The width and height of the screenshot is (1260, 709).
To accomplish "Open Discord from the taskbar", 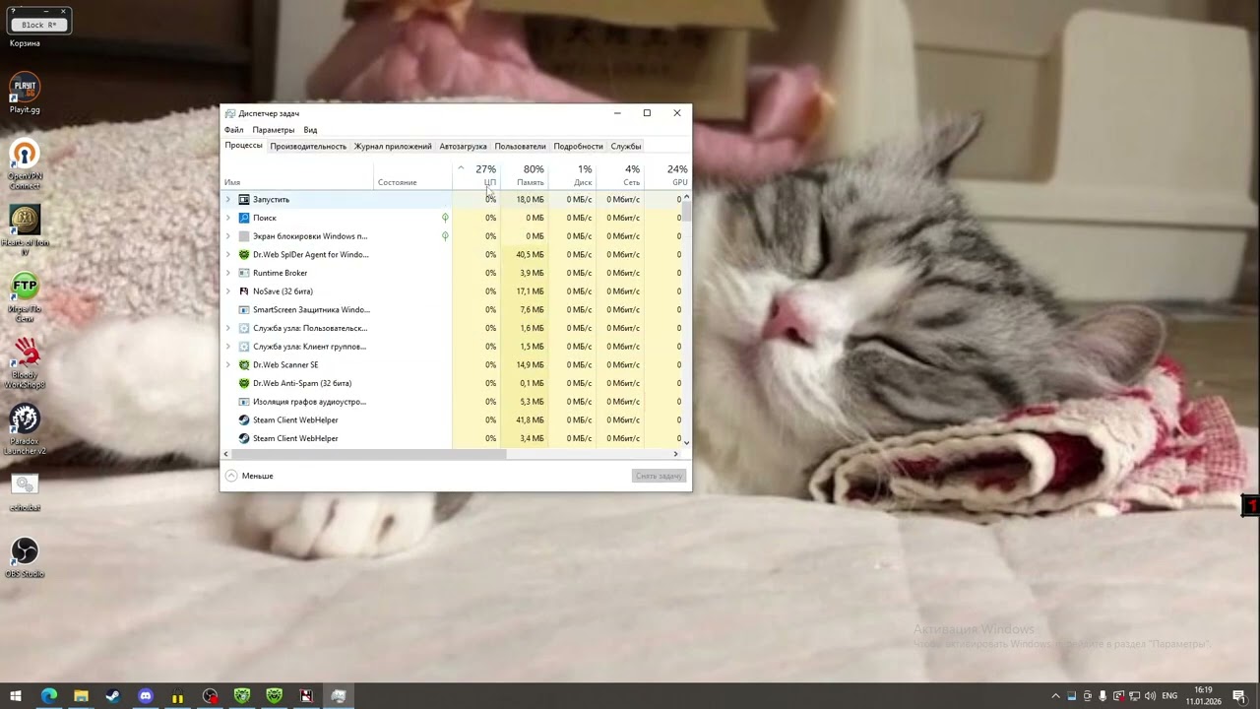I will 146,696.
